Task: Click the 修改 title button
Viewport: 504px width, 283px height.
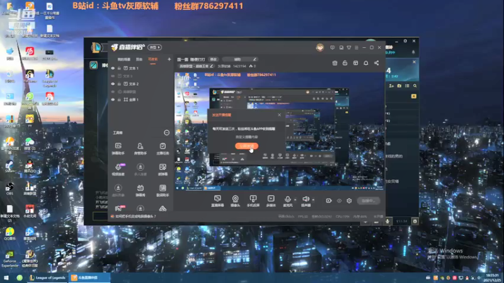Action: [214, 59]
